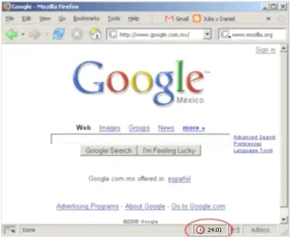
Task: Show more bookmarks toolbar chevron
Action: 269,19
